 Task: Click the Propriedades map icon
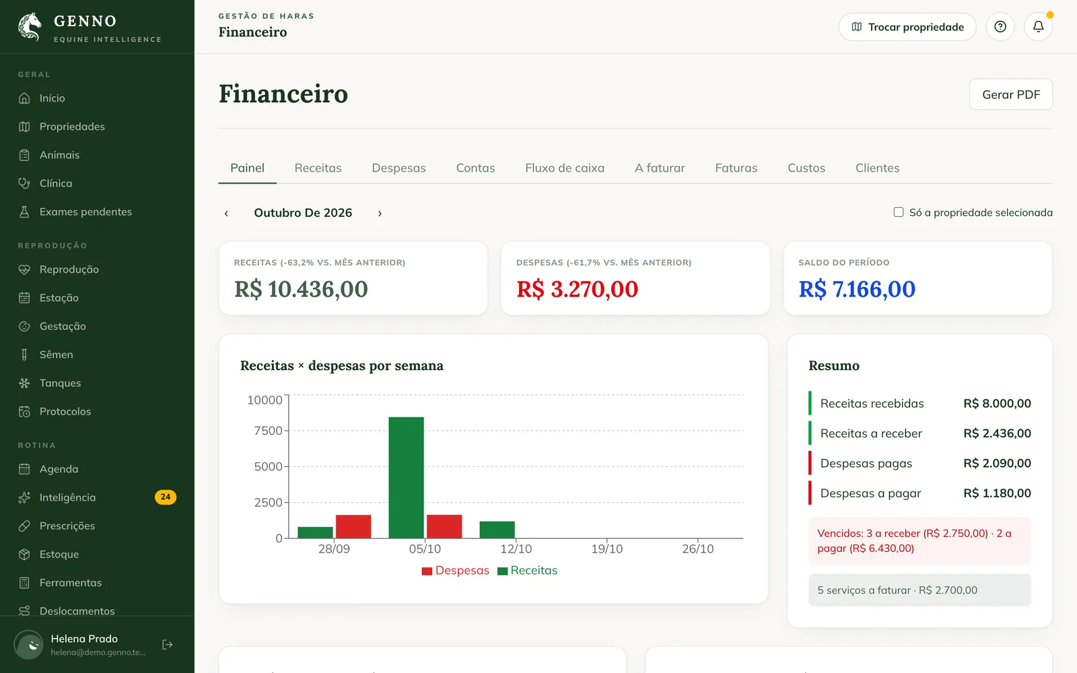click(24, 127)
